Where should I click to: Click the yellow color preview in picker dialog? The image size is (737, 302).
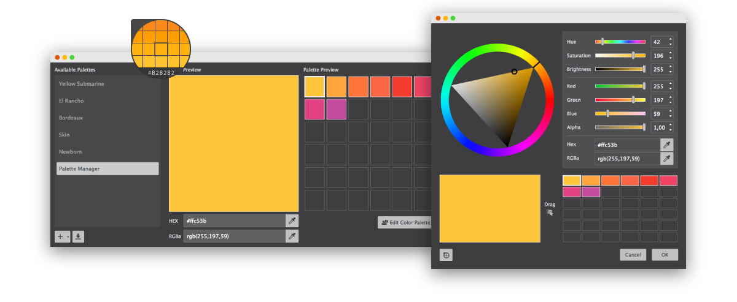point(490,208)
